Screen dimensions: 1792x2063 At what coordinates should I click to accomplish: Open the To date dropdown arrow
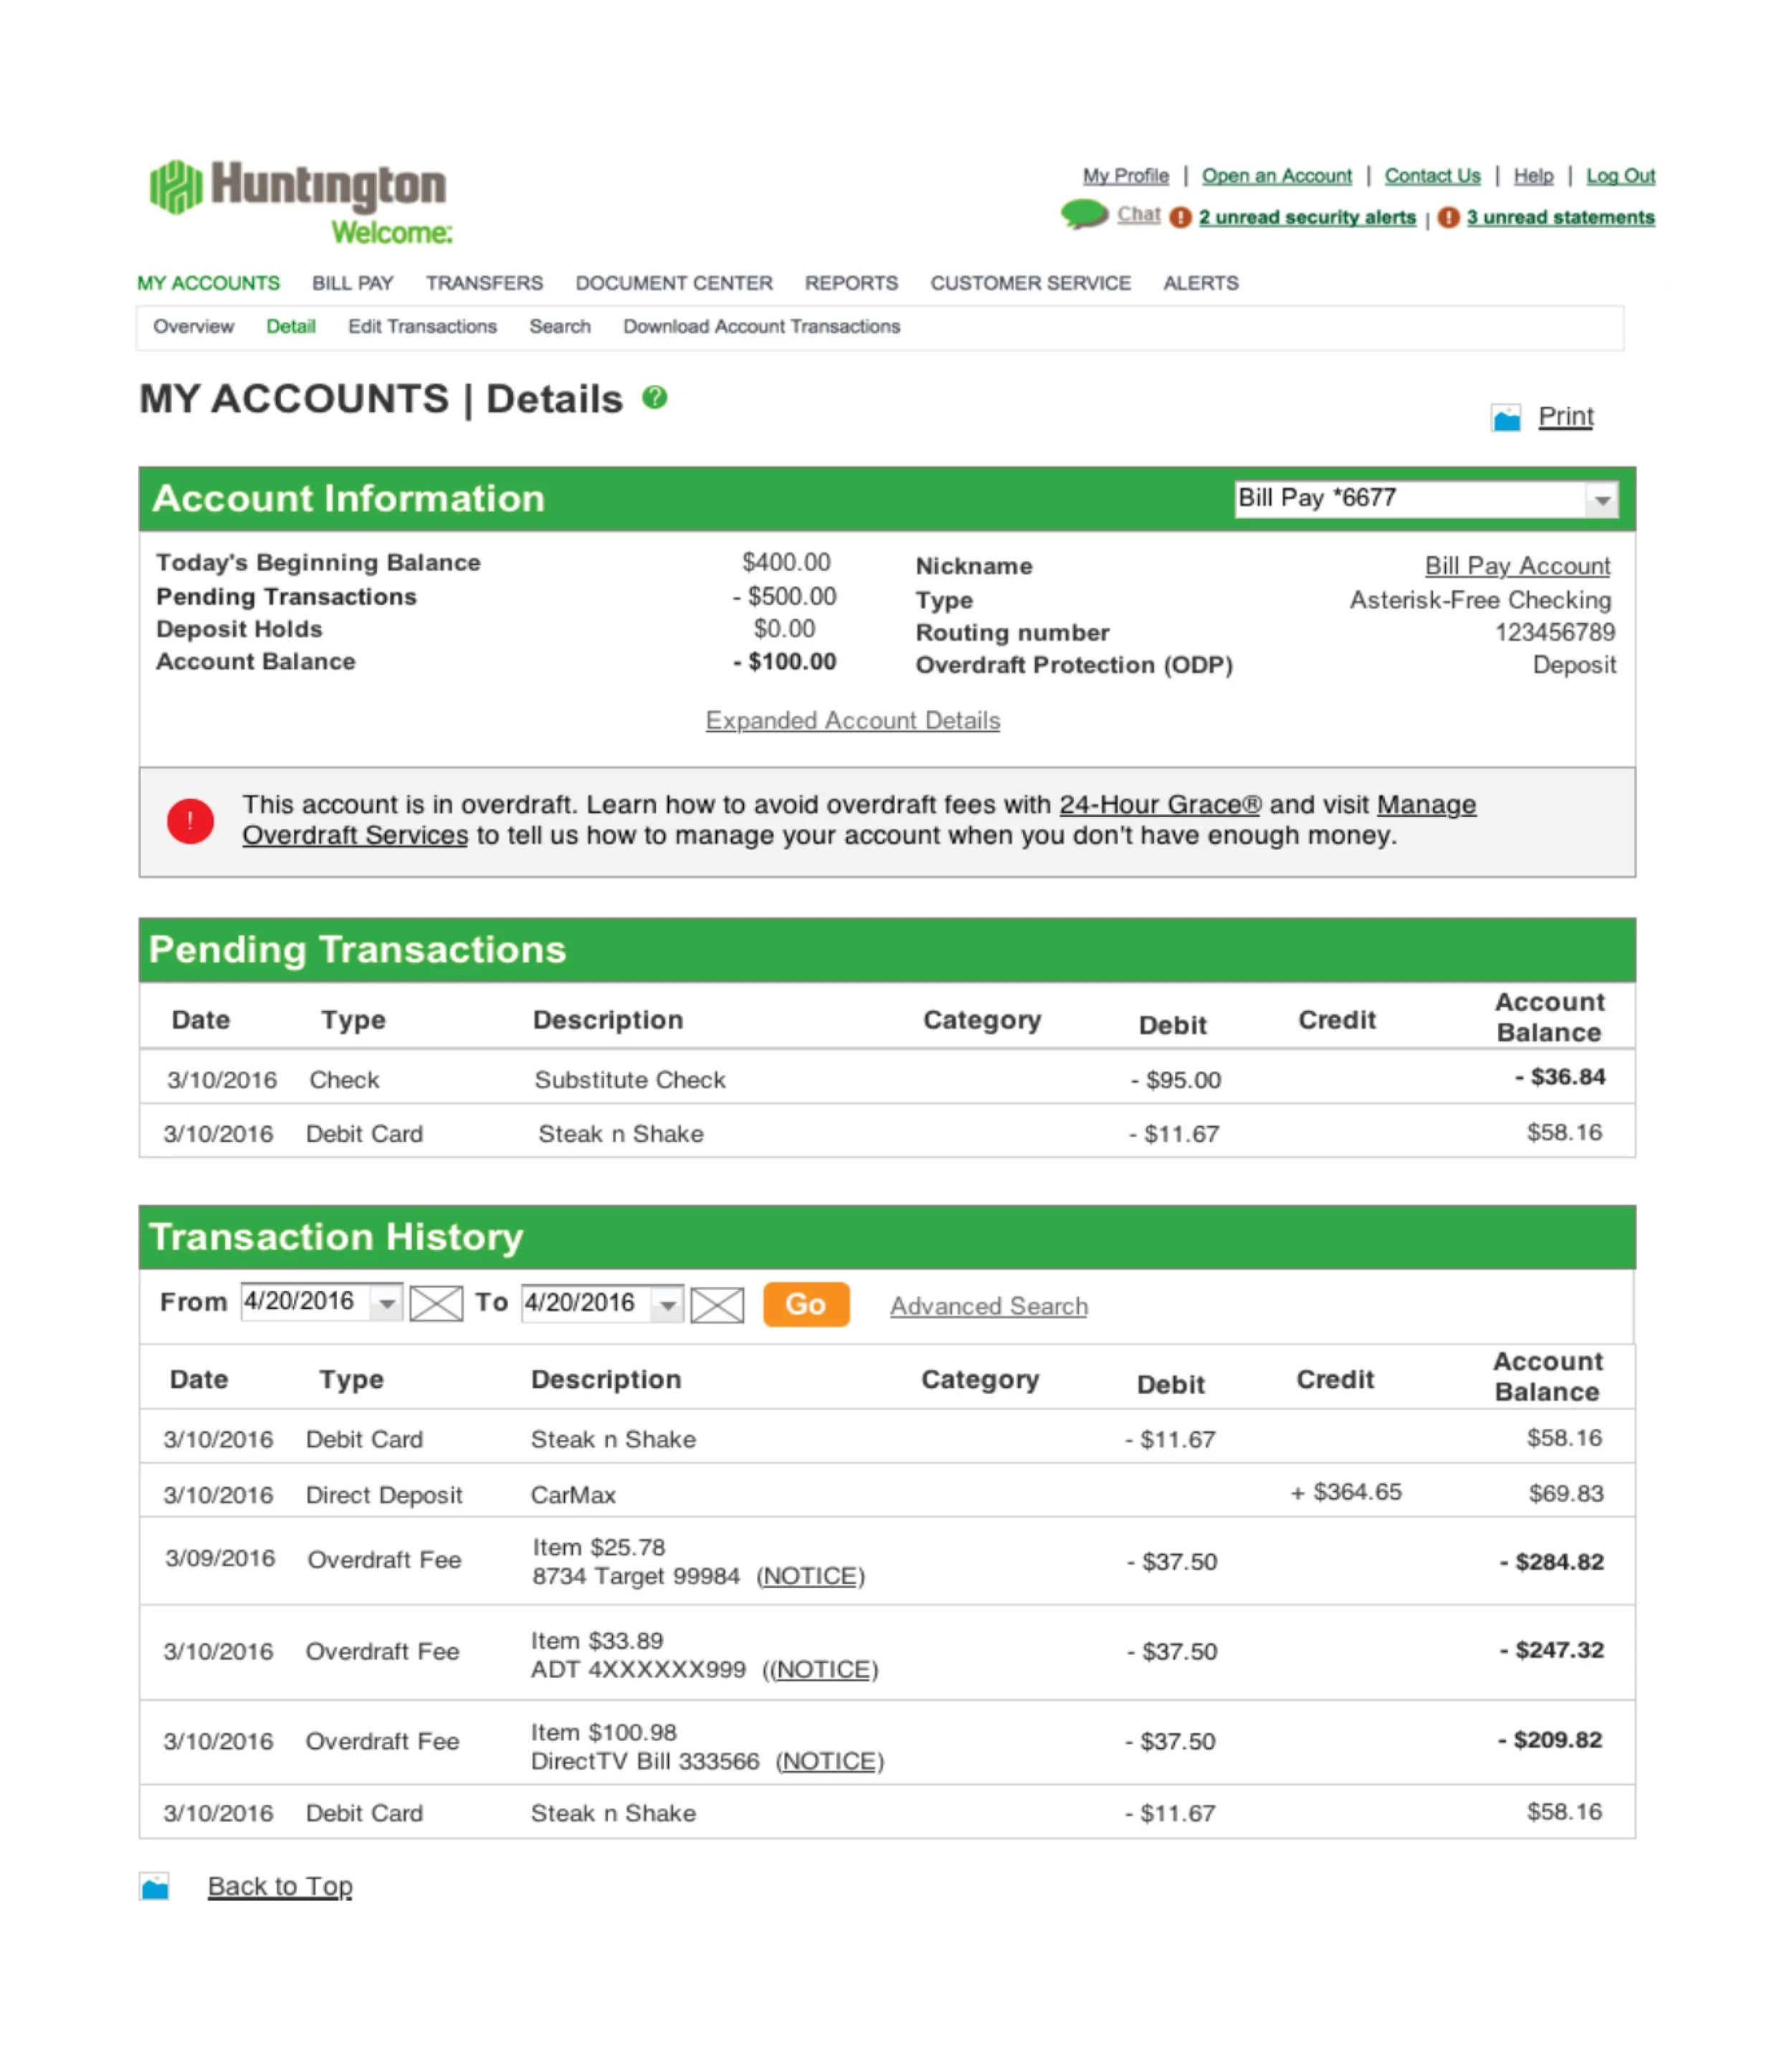667,1304
